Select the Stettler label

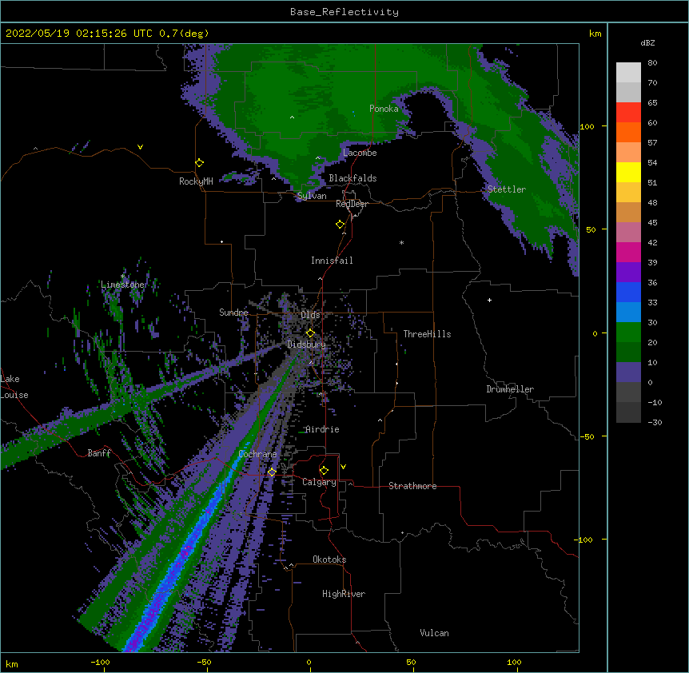point(507,189)
